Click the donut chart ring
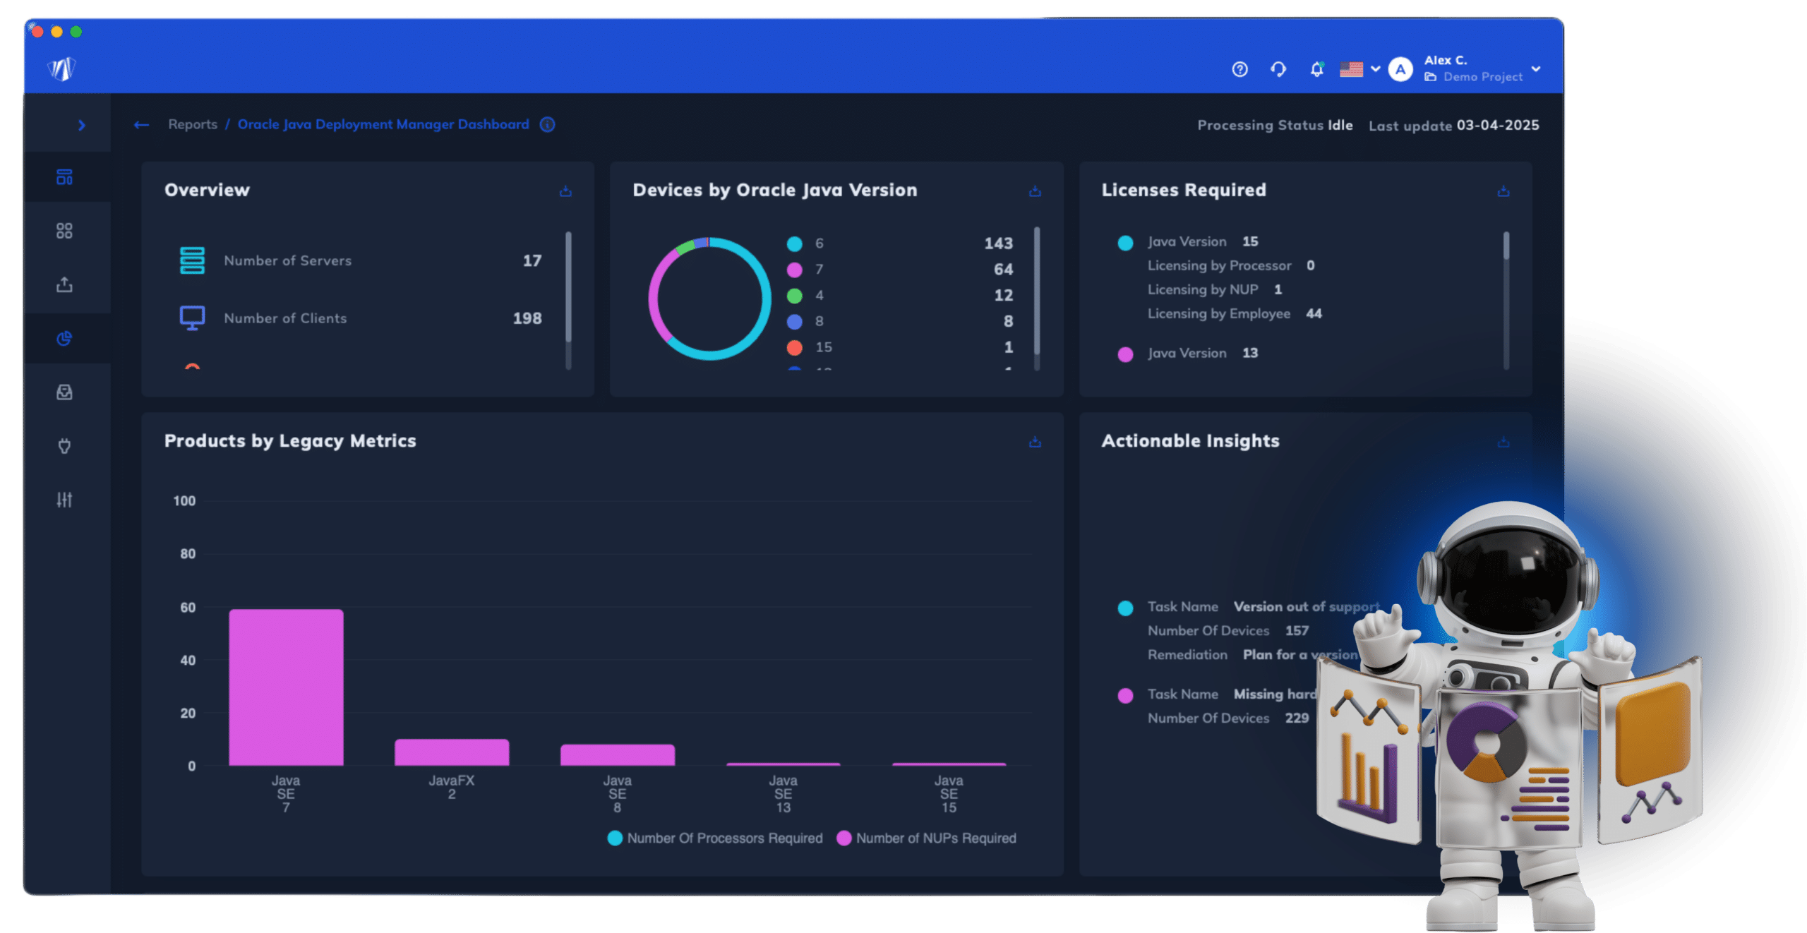This screenshot has height=933, width=1807. 766,299
